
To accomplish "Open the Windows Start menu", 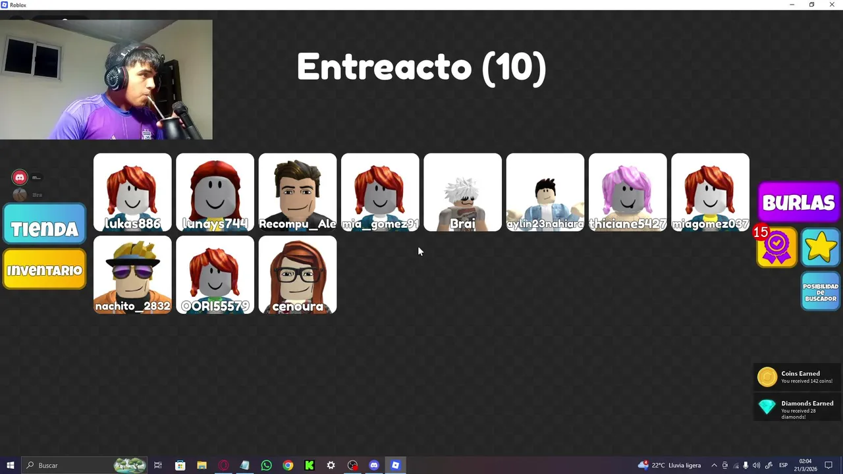I will [x=10, y=465].
